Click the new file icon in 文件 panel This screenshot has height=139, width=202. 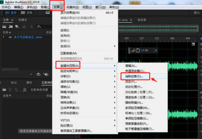tap(17, 26)
